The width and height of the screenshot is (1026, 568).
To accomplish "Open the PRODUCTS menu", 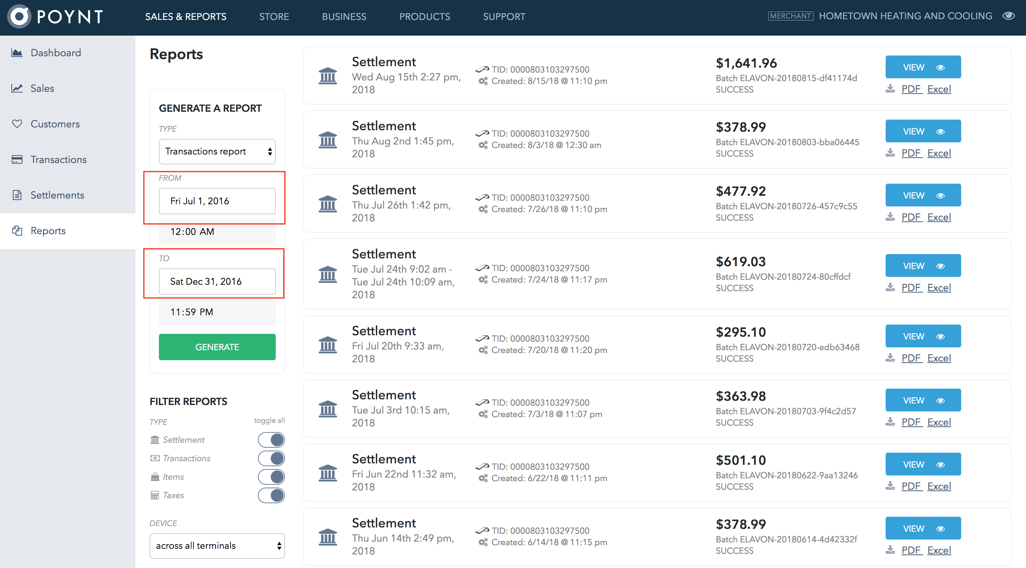I will tap(425, 16).
